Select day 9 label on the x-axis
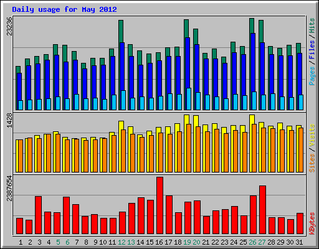 [95, 242]
